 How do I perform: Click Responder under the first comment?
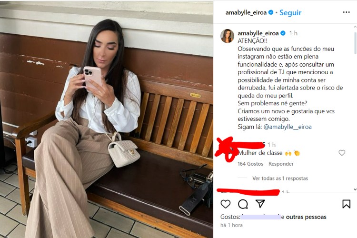pos(281,164)
